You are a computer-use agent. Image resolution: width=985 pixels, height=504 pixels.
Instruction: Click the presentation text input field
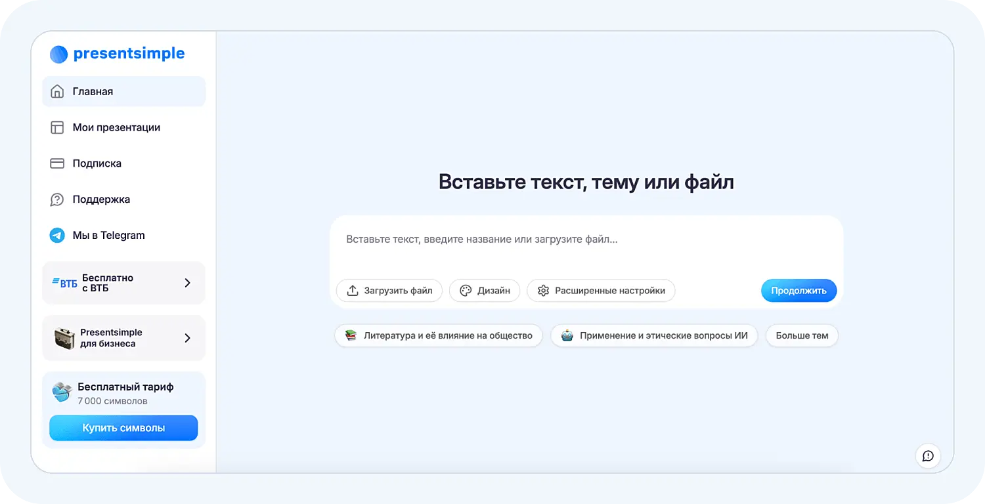586,239
